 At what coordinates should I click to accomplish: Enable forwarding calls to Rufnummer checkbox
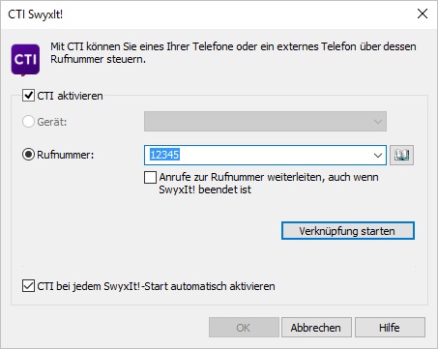click(x=150, y=177)
